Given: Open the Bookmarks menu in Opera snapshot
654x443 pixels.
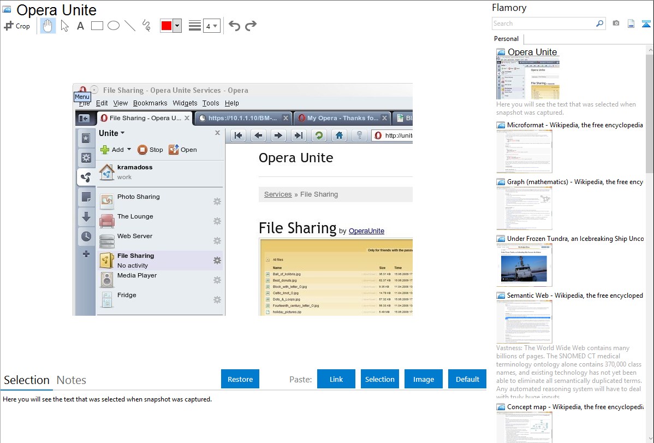Looking at the screenshot, I should (x=150, y=103).
